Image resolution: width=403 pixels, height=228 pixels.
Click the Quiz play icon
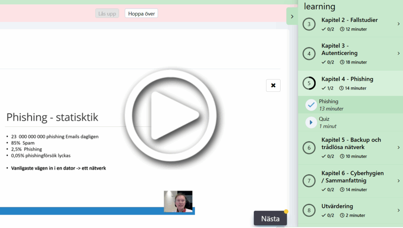[311, 122]
